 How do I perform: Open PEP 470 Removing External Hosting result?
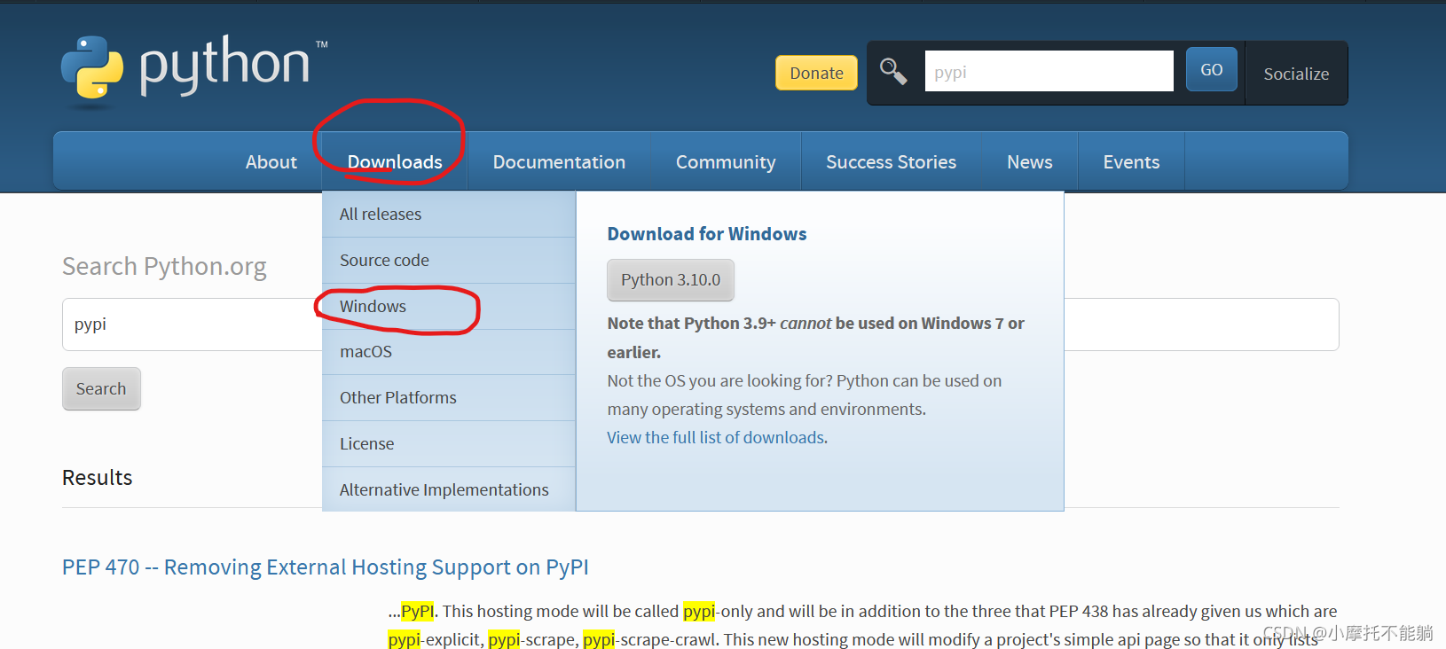326,567
